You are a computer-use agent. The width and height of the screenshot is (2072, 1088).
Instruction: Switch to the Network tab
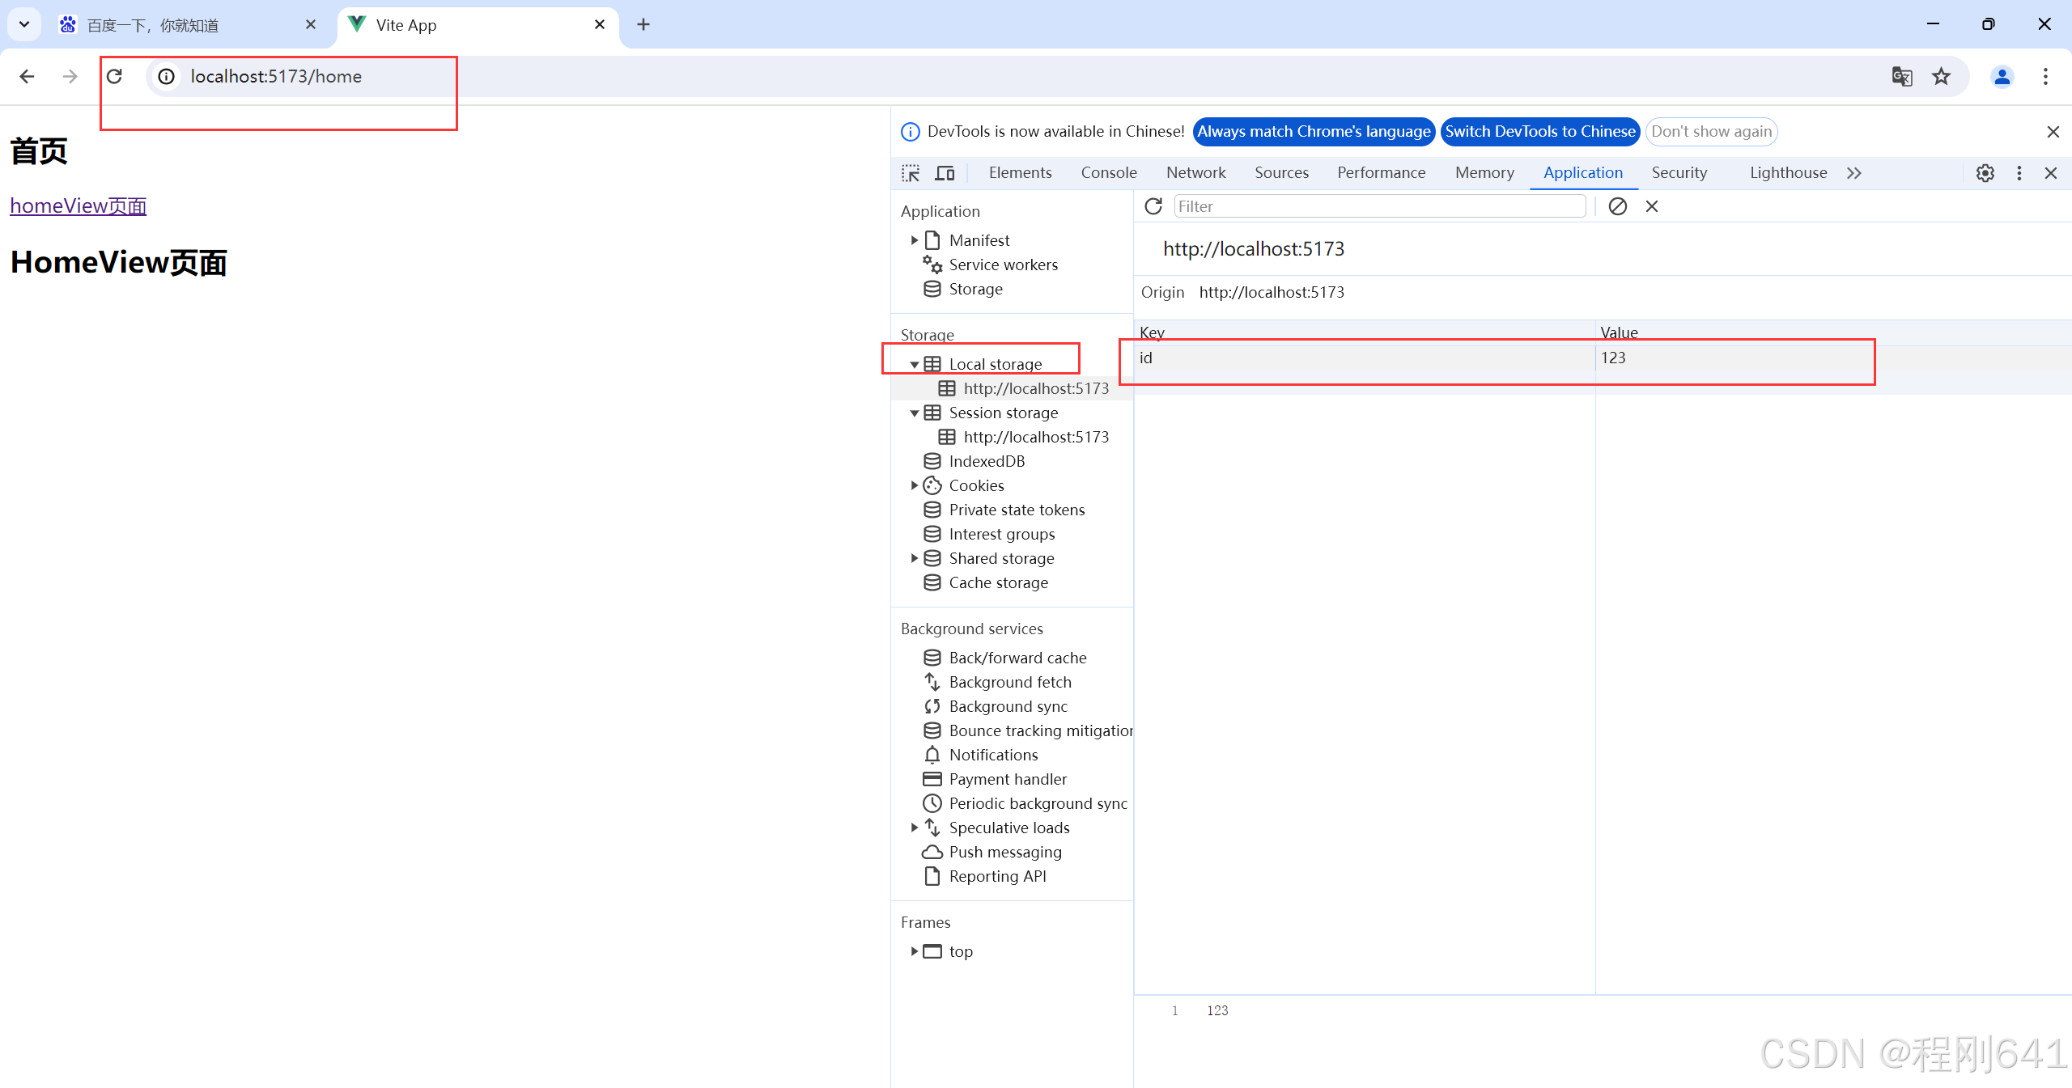click(x=1195, y=172)
